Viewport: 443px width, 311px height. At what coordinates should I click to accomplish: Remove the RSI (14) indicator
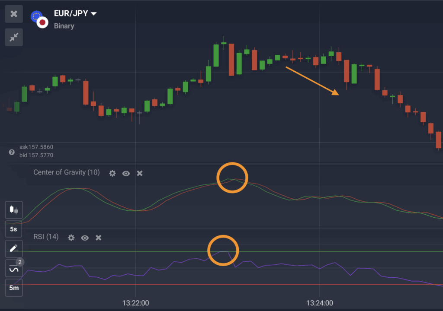tap(99, 238)
